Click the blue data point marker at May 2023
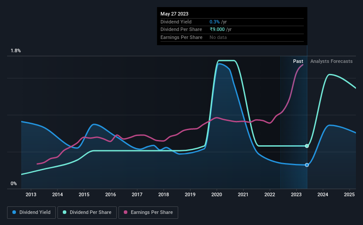The image size is (363, 225). pyautogui.click(x=307, y=165)
